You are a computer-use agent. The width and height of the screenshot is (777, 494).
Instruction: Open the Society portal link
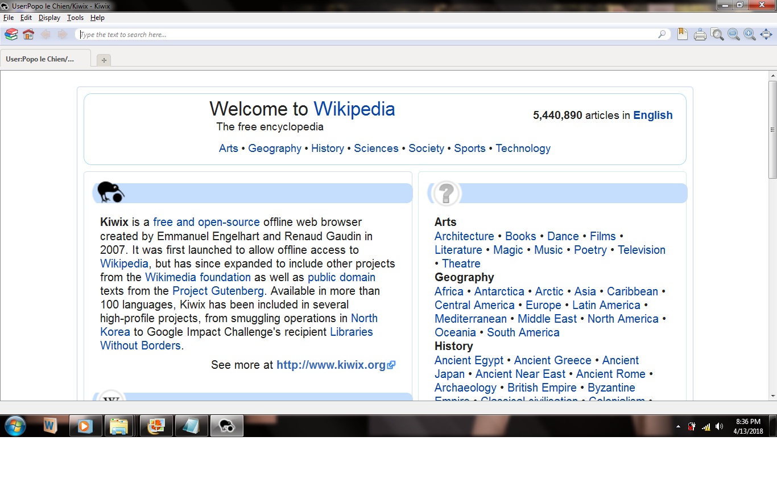coord(426,148)
